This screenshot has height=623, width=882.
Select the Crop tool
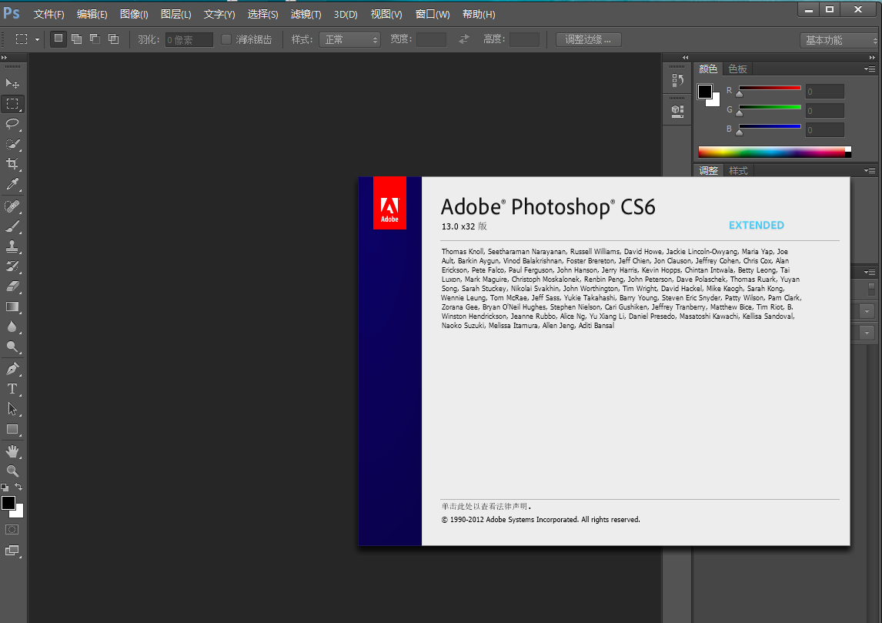[12, 164]
